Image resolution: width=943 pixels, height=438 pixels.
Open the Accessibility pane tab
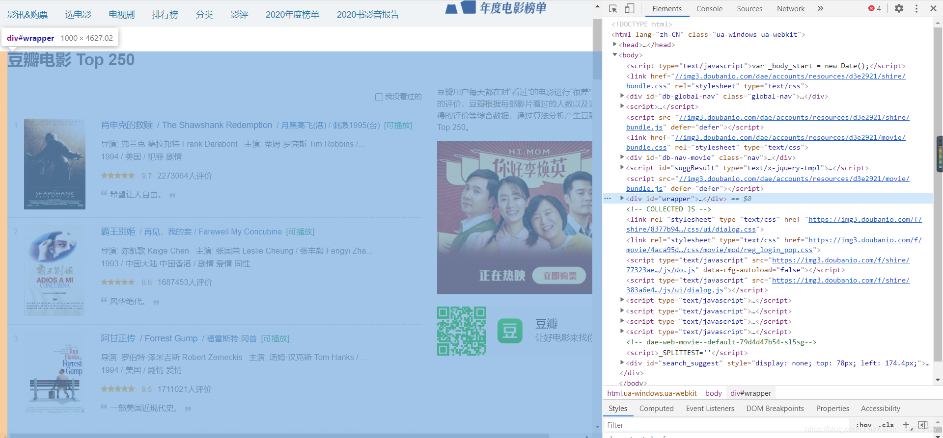pyautogui.click(x=881, y=409)
